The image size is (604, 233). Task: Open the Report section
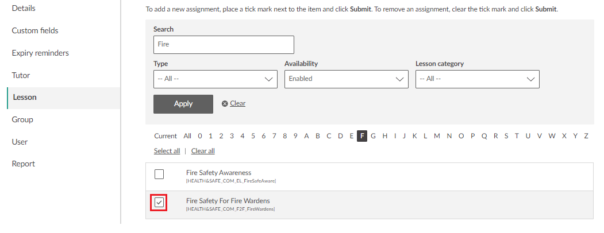point(24,164)
